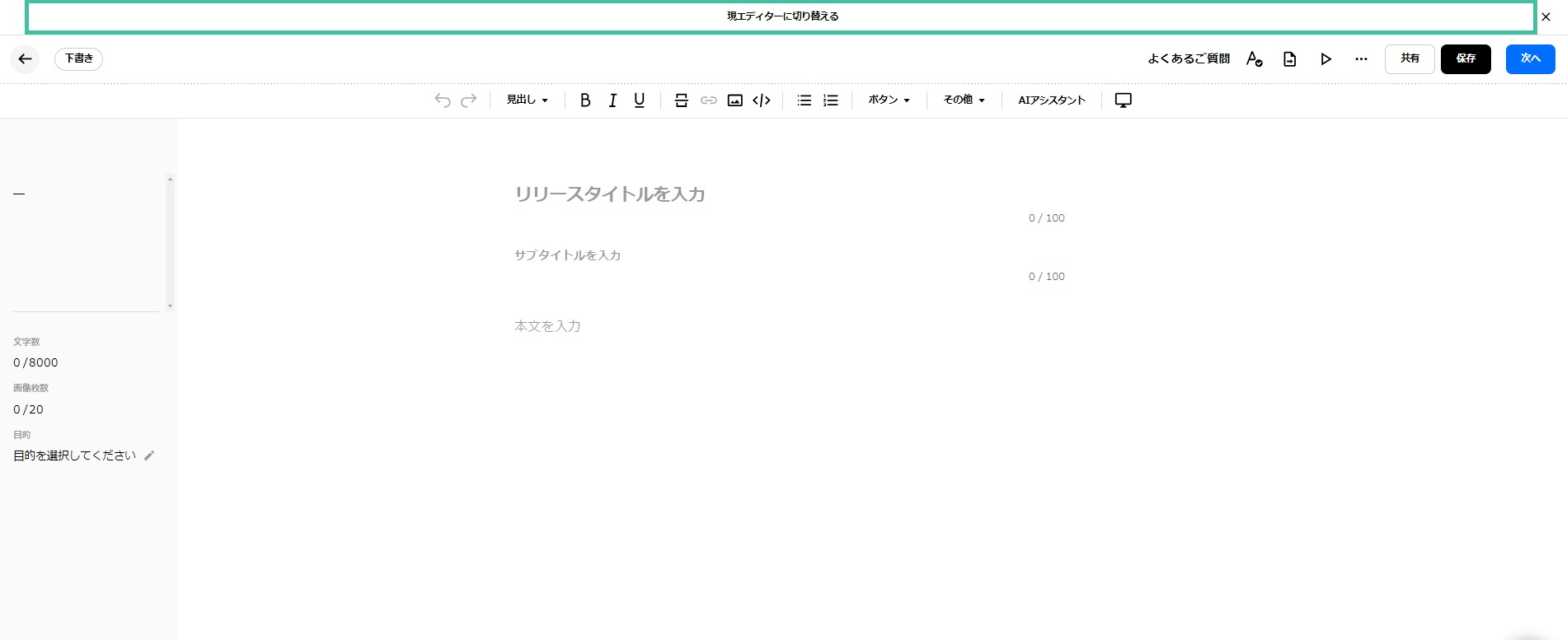
Task: Insert embed code block
Action: [x=762, y=100]
